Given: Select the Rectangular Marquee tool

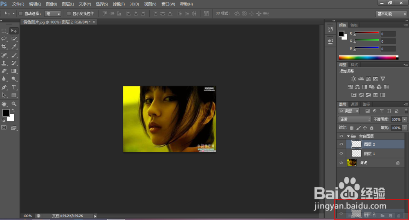Looking at the screenshot, I should pos(4,31).
